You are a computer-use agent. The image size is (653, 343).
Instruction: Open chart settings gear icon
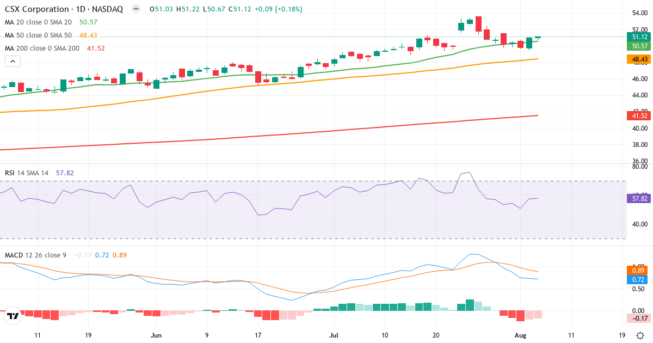640,335
